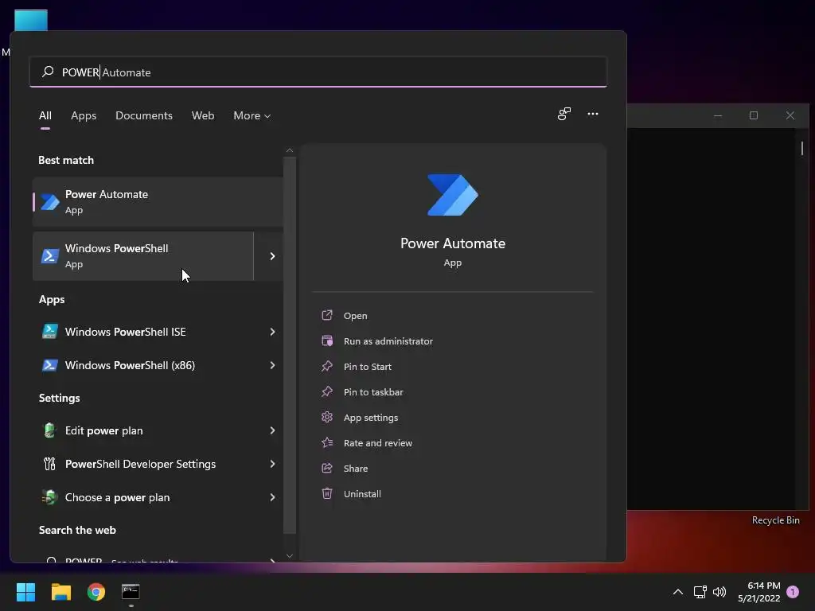
Task: Click the network status tray icon
Action: coord(700,592)
